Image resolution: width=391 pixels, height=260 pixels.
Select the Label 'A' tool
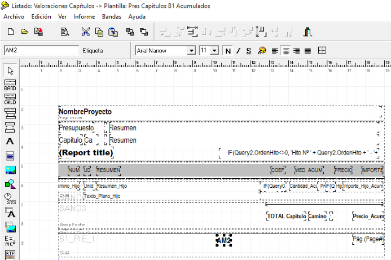(x=10, y=142)
